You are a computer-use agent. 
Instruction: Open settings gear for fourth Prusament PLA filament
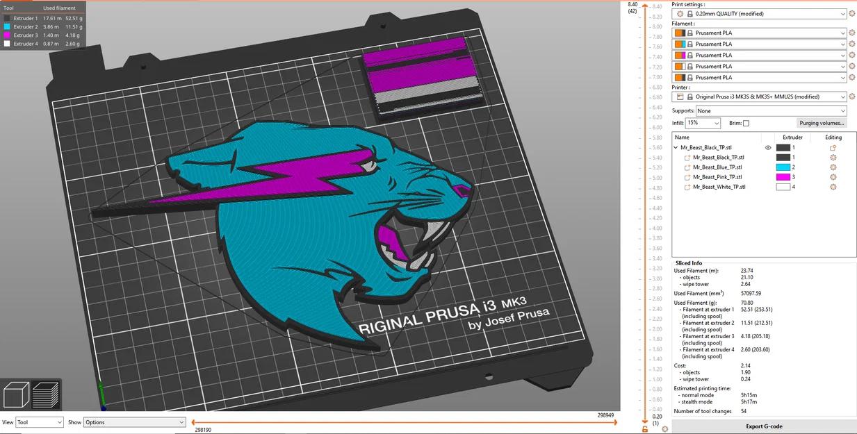point(852,66)
